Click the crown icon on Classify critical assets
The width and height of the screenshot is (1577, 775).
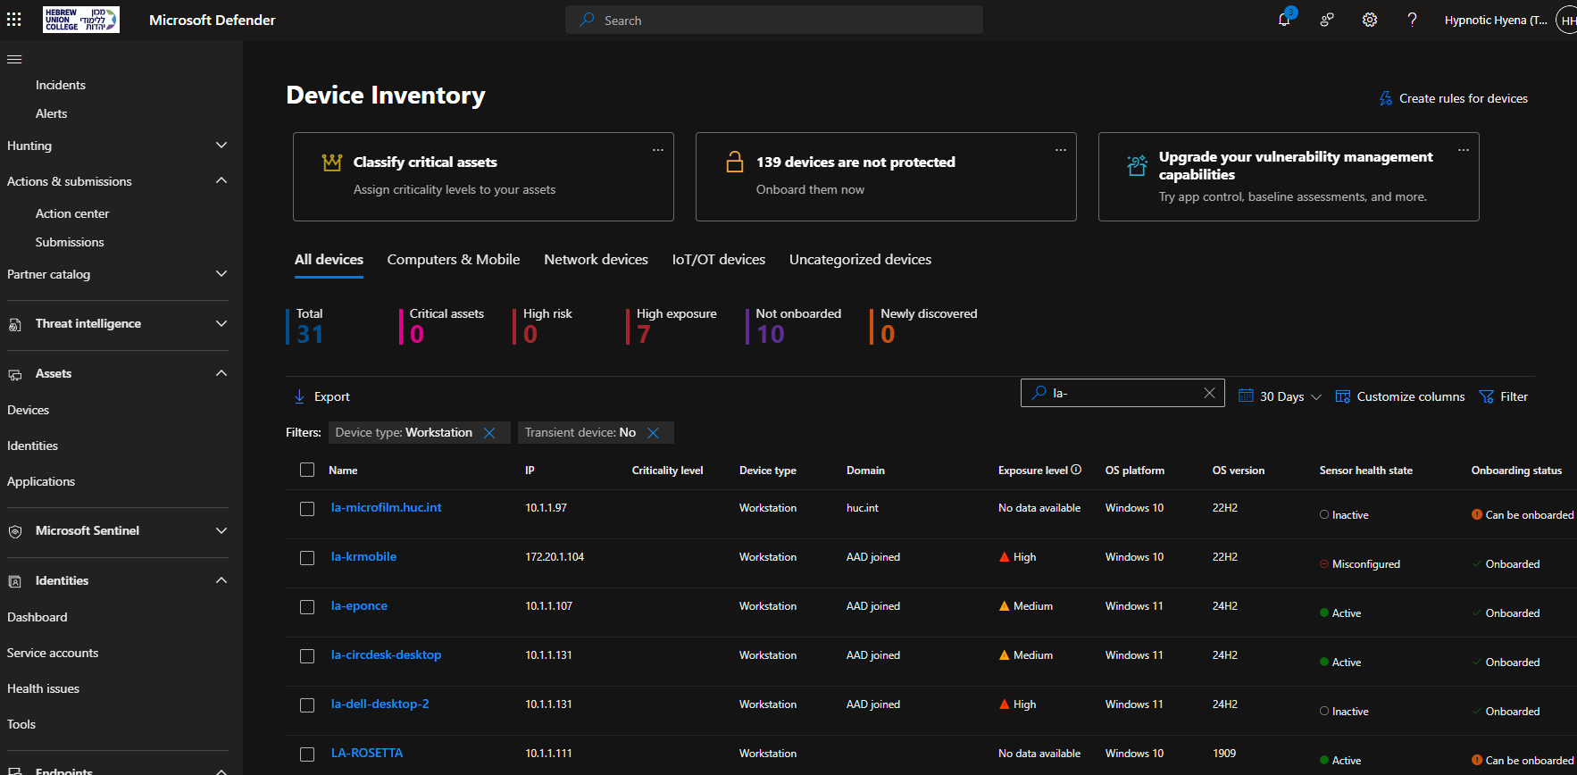click(x=332, y=162)
